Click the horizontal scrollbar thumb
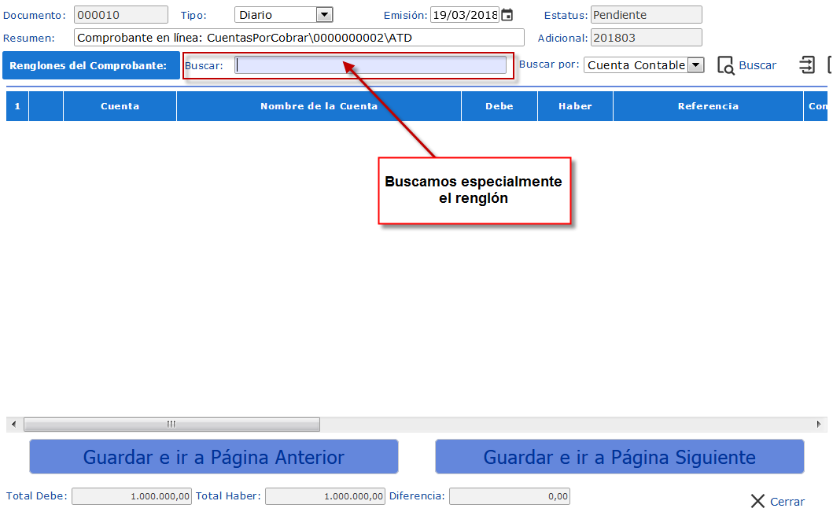833x523 pixels. pos(172,424)
